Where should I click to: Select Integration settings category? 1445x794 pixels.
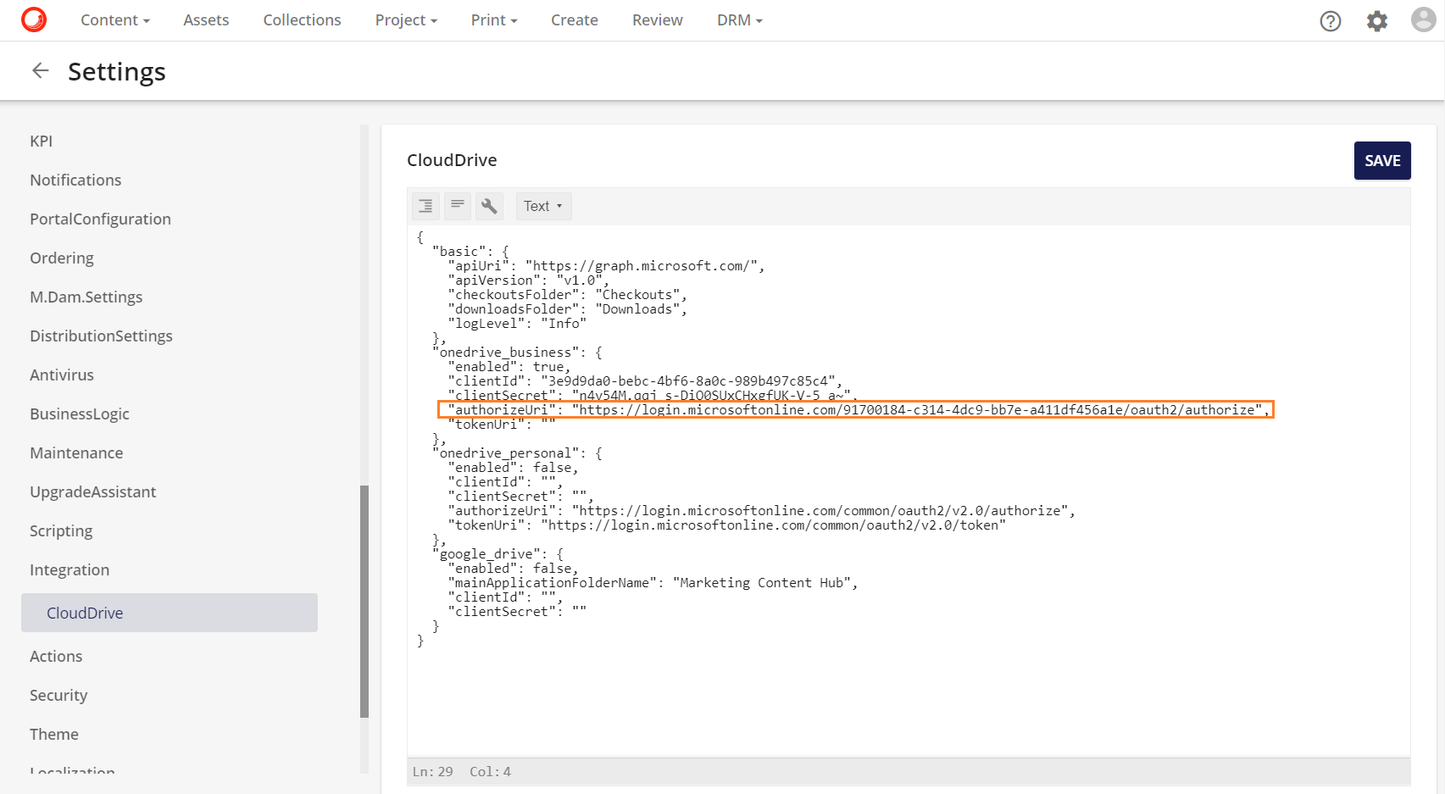click(69, 569)
